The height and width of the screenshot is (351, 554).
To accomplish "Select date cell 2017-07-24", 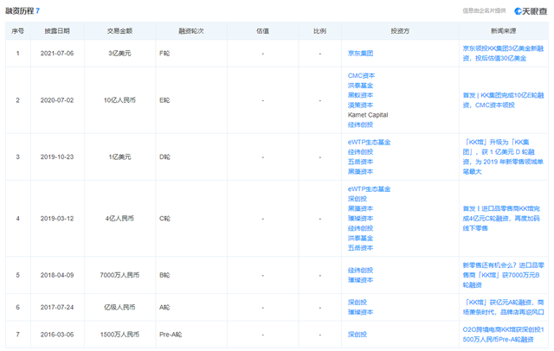I will [57, 307].
